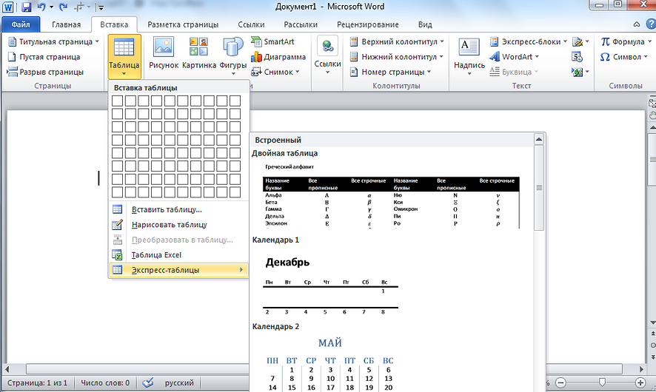
Task: Click the top-left cell of table grid
Action: tap(117, 101)
